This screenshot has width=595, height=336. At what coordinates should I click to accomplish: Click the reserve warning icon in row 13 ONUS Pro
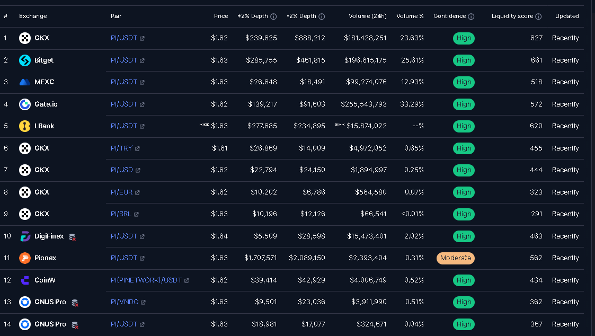75,303
